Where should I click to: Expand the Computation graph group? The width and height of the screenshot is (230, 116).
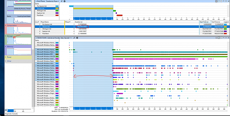click(x=6, y=25)
